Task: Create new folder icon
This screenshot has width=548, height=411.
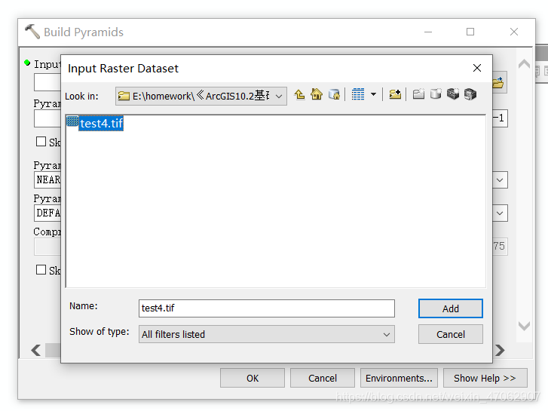Action: pos(418,94)
